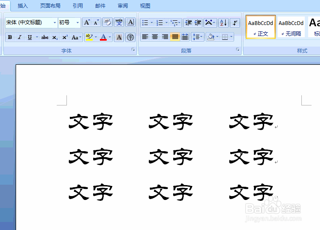Click in the font name box 宋体 (中文标题)
Image resolution: width=320 pixels, height=230 pixels.
[29, 22]
